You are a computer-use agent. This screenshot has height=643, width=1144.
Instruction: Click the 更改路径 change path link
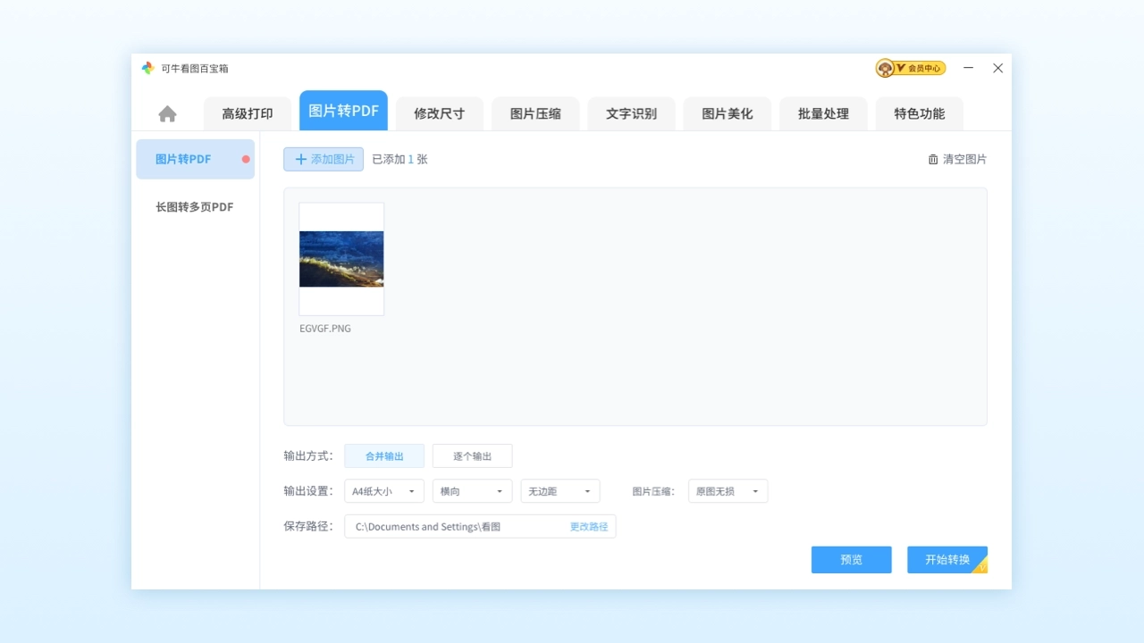pos(588,526)
